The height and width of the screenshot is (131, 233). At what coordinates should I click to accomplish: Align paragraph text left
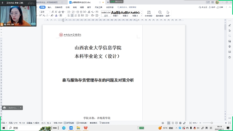click(x=69, y=15)
